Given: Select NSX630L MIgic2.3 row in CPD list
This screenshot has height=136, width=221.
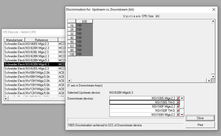Looking at the screenshot, I should point(35,52).
